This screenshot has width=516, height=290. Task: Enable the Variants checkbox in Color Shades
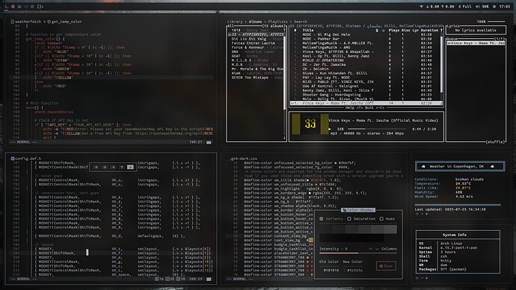coord(321,219)
